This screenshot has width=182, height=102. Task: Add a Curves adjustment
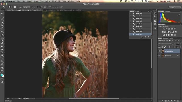(x=169, y=29)
